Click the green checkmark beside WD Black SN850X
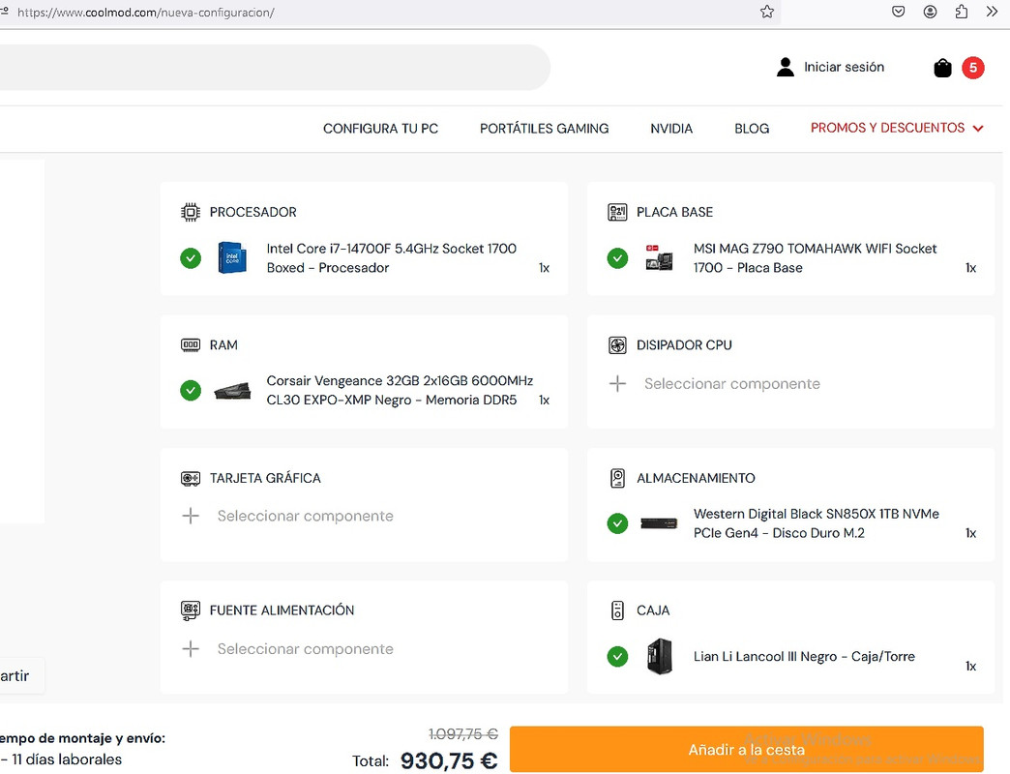 617,523
